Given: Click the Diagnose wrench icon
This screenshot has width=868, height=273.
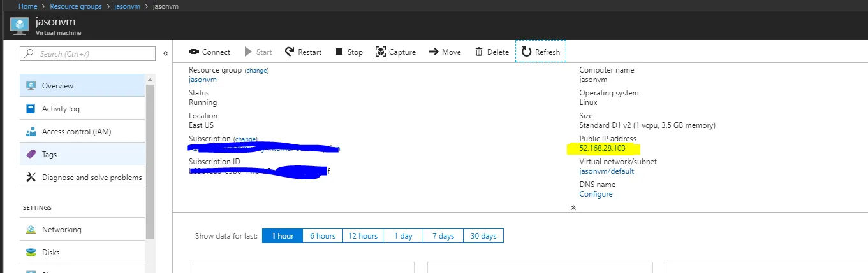Looking at the screenshot, I should pos(31,177).
